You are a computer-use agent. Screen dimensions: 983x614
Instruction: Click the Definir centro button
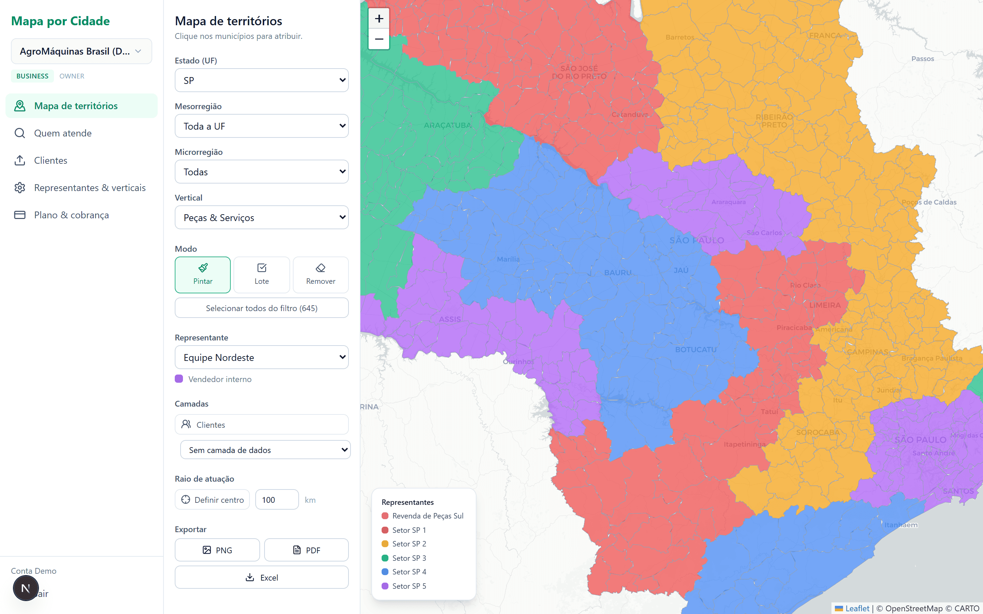(x=212, y=499)
